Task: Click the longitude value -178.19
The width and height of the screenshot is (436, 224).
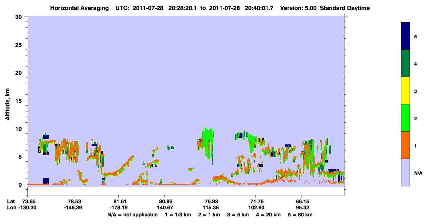Action: point(119,208)
